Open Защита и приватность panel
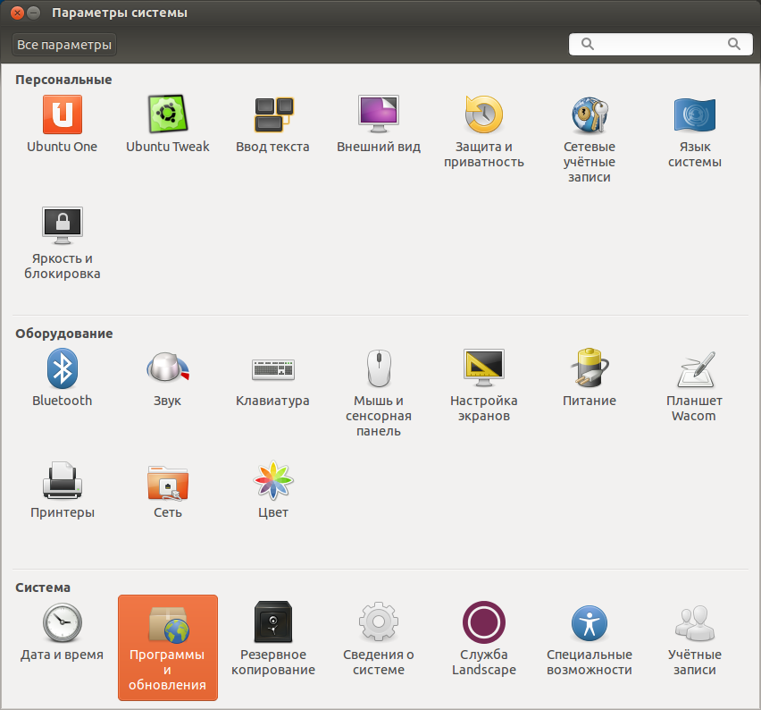Image resolution: width=761 pixels, height=710 pixels. [x=484, y=131]
